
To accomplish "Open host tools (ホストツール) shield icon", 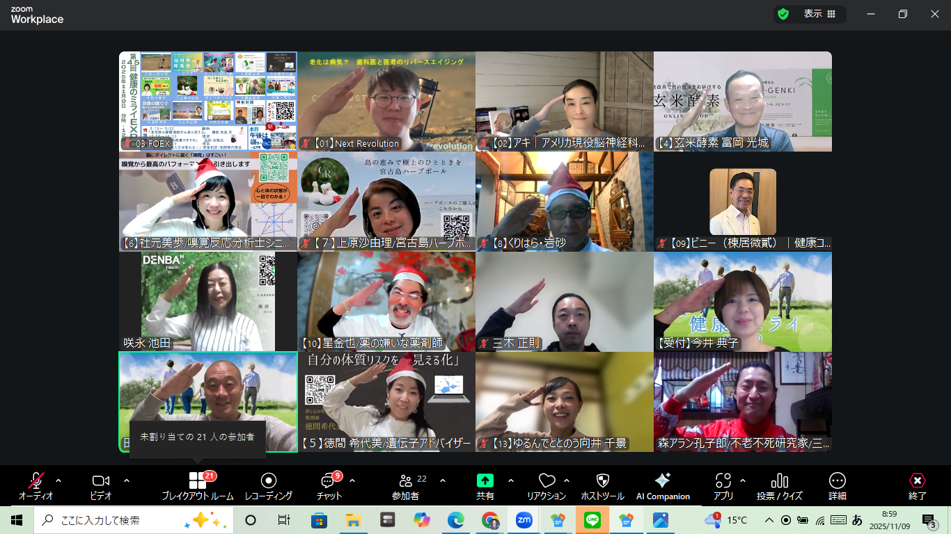I will 603,481.
